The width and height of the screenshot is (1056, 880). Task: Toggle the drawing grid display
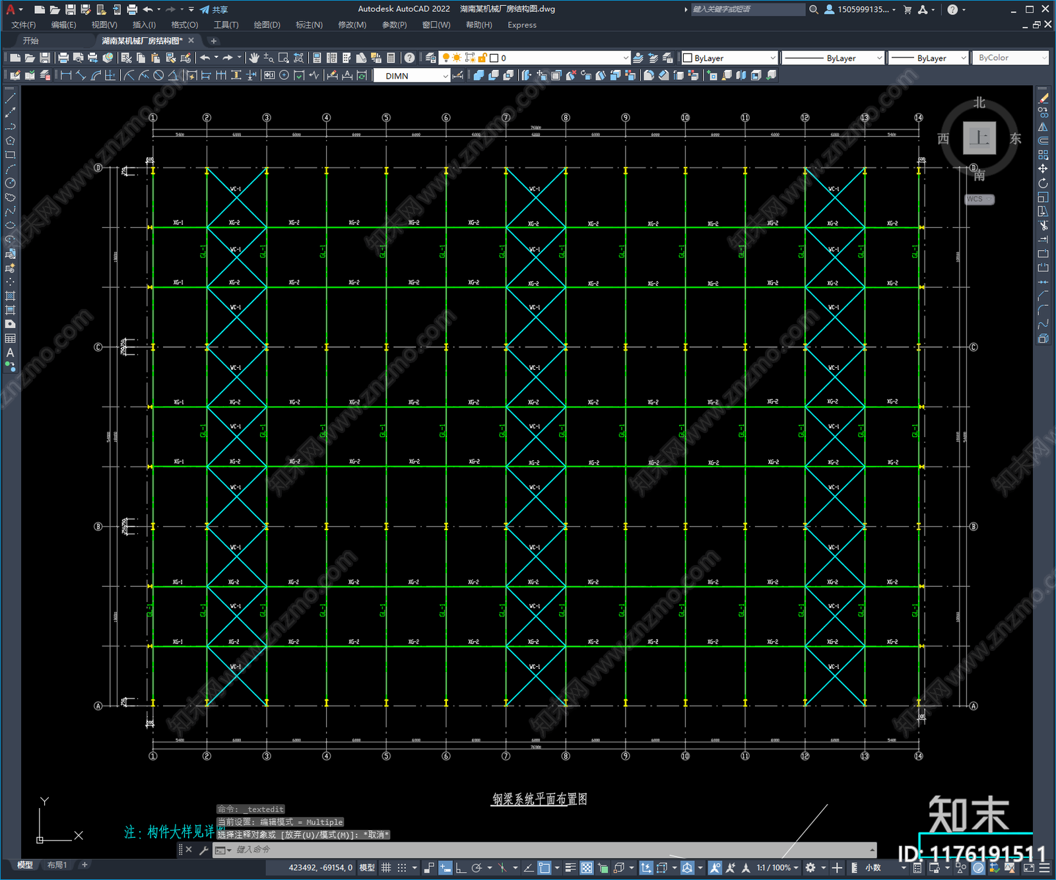[386, 867]
